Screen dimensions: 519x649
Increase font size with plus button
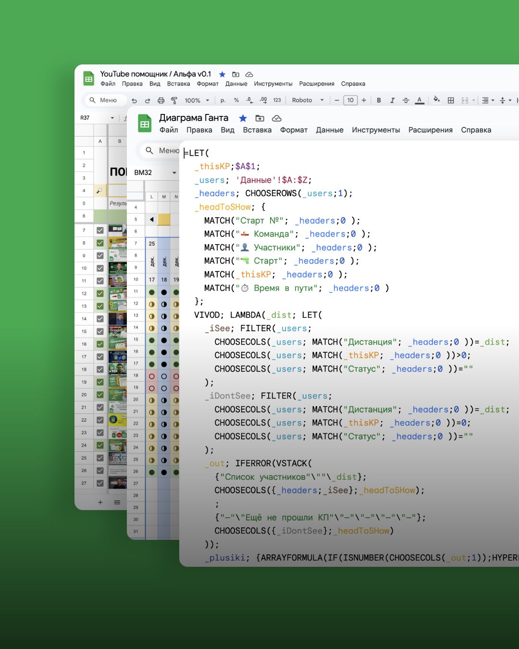pyautogui.click(x=364, y=100)
